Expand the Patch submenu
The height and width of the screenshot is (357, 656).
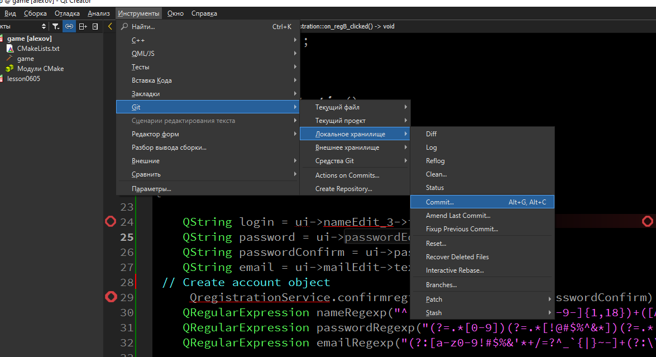pyautogui.click(x=482, y=299)
